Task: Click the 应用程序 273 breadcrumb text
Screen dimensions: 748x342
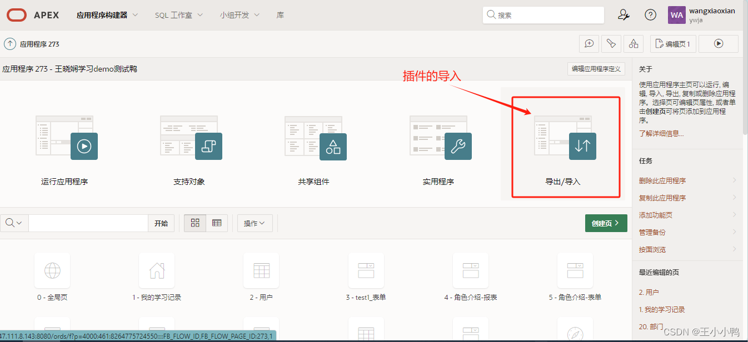Action: [x=39, y=44]
